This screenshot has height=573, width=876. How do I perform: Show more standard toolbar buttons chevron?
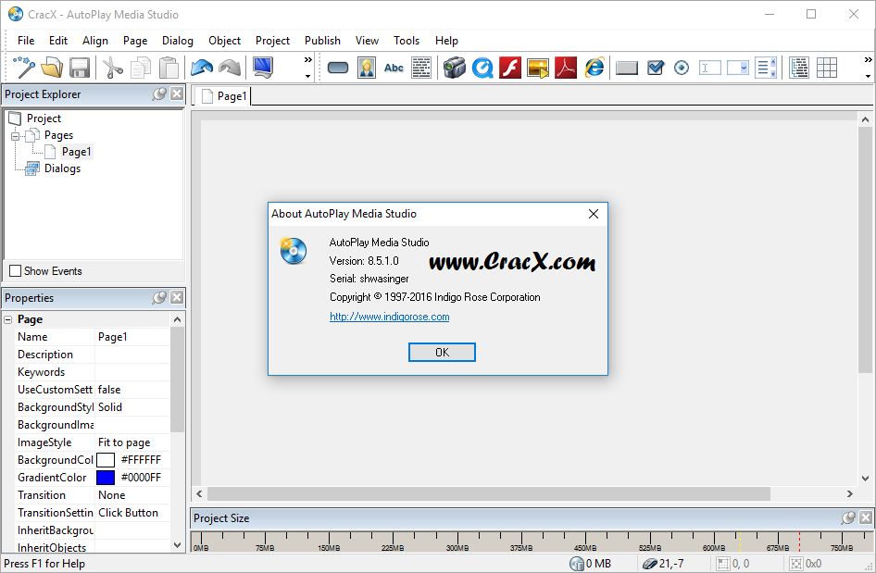pyautogui.click(x=307, y=60)
